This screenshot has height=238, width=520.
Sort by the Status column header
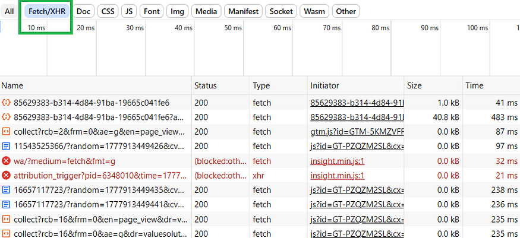[x=221, y=85]
